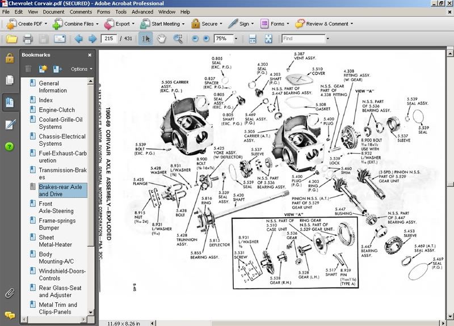Open the Pages panel icon
Screen dimensions: 454x326
coord(10,80)
